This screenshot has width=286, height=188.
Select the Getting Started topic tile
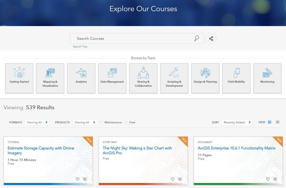point(19,78)
